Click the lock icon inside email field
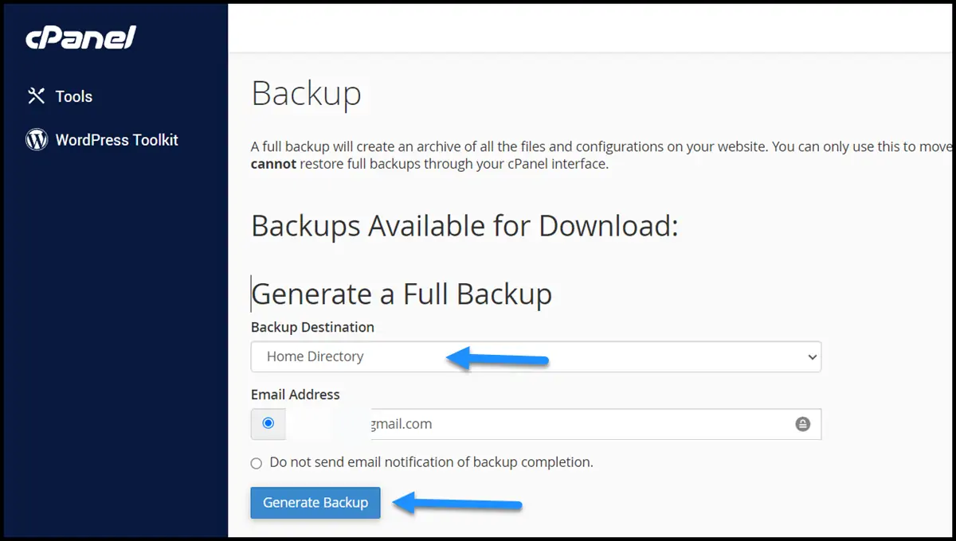This screenshot has height=541, width=956. click(x=802, y=425)
